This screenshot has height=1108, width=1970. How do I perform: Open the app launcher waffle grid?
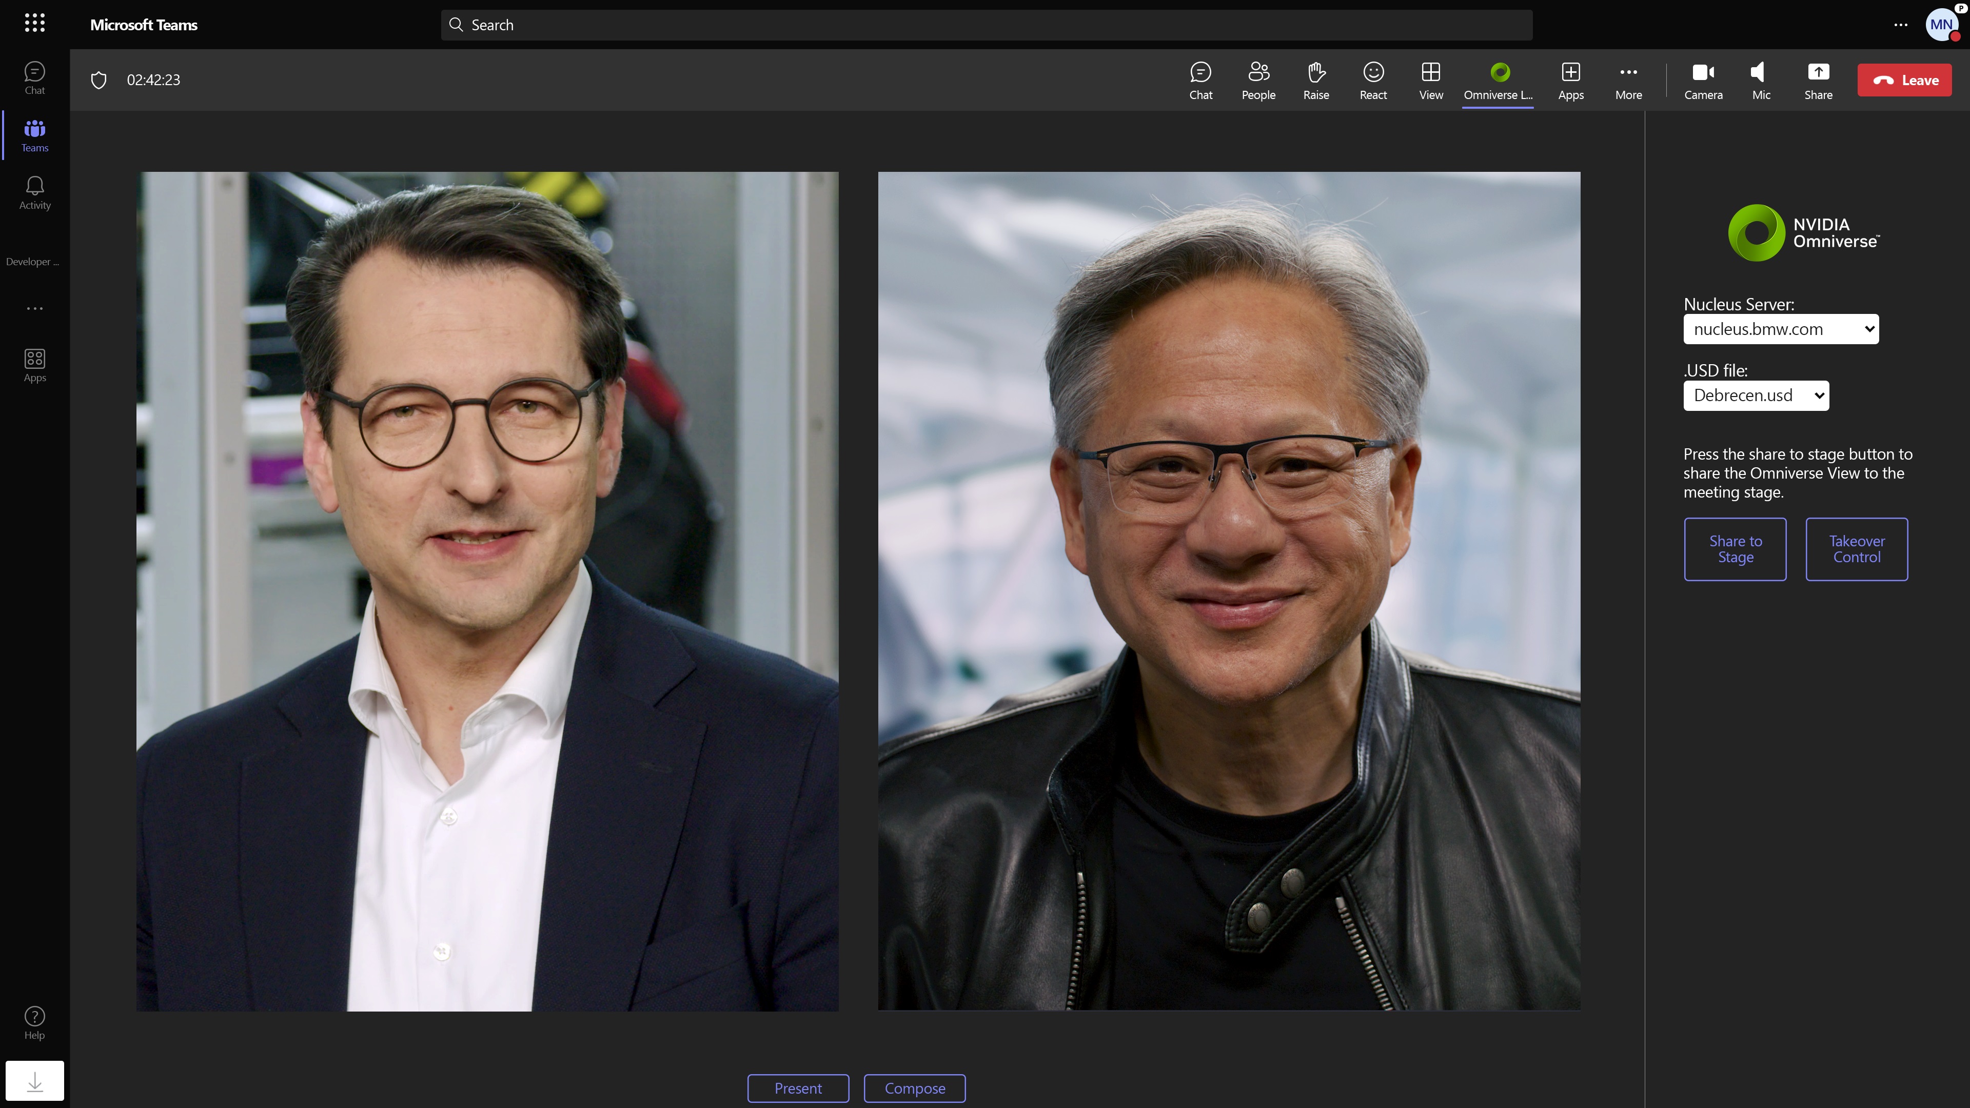click(34, 23)
